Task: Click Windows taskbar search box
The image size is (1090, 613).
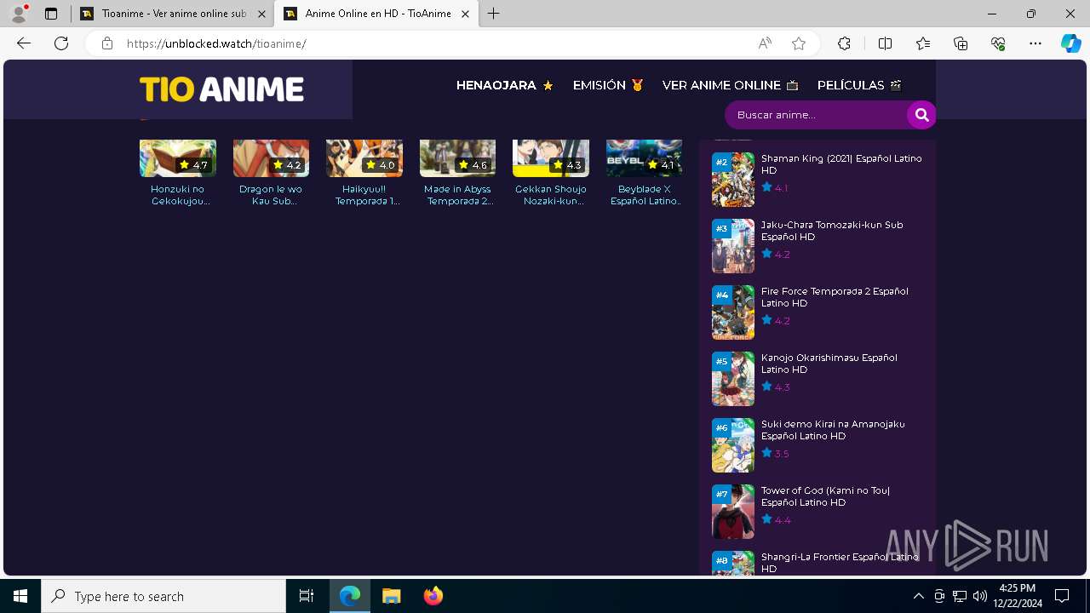Action: click(x=163, y=596)
